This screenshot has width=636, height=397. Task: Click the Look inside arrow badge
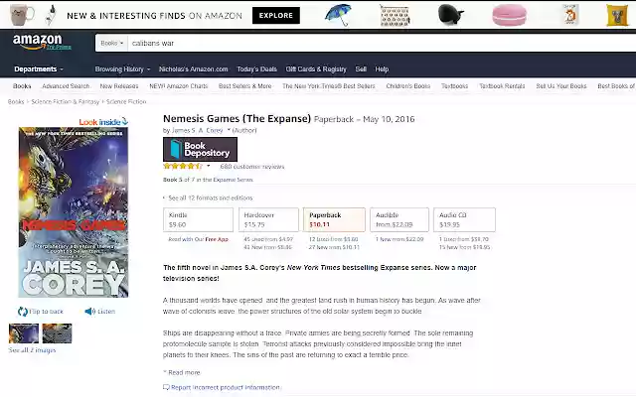(x=103, y=121)
